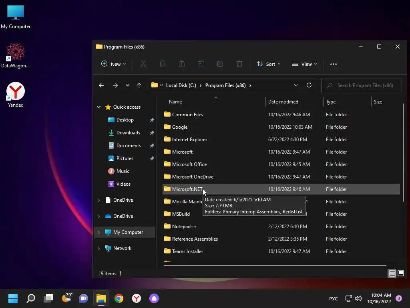Viewport: 410px width, 308px height.
Task: Sort by Type column header
Action: (x=331, y=101)
